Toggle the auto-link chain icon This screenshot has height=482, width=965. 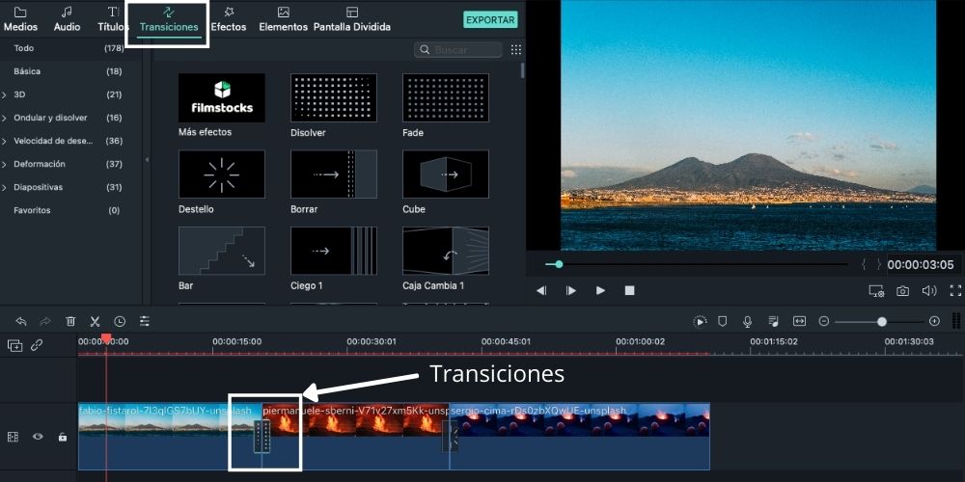[37, 345]
